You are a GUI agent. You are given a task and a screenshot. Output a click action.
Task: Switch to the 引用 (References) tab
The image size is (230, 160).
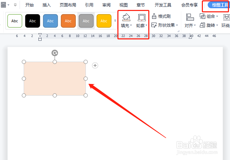tap(89, 5)
